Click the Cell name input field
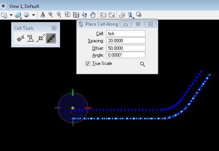This screenshot has height=151, width=219. (x=126, y=34)
